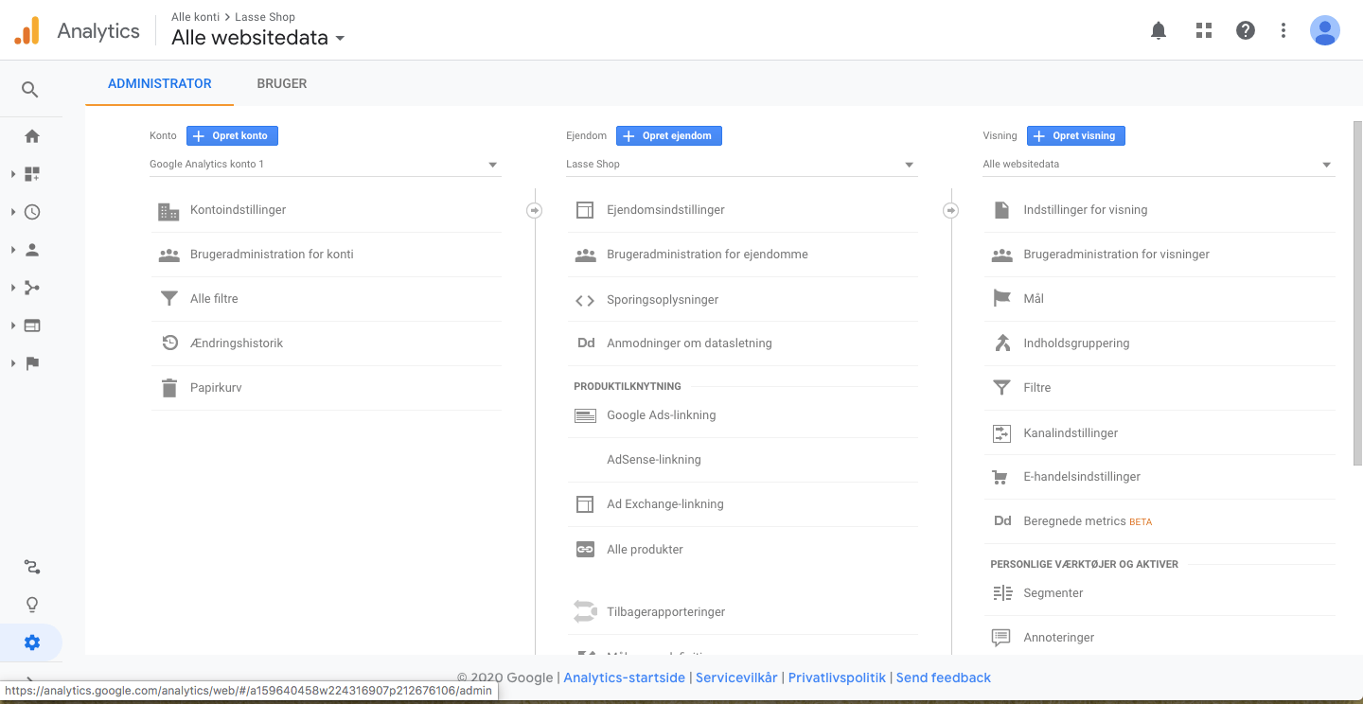1363x704 pixels.
Task: Open the help question mark icon
Action: tap(1246, 30)
